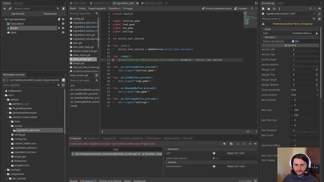Open the Редактировать menu

pyautogui.click(x=97, y=9)
